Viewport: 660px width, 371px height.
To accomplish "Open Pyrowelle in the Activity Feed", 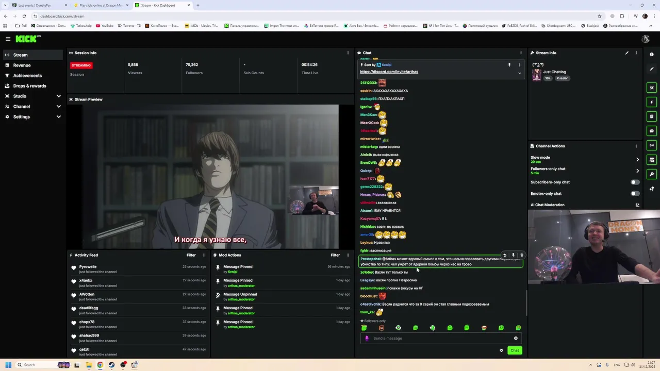I will pos(88,266).
